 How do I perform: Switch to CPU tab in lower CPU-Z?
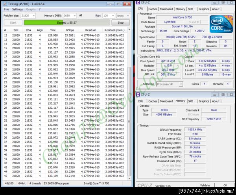[140, 101]
